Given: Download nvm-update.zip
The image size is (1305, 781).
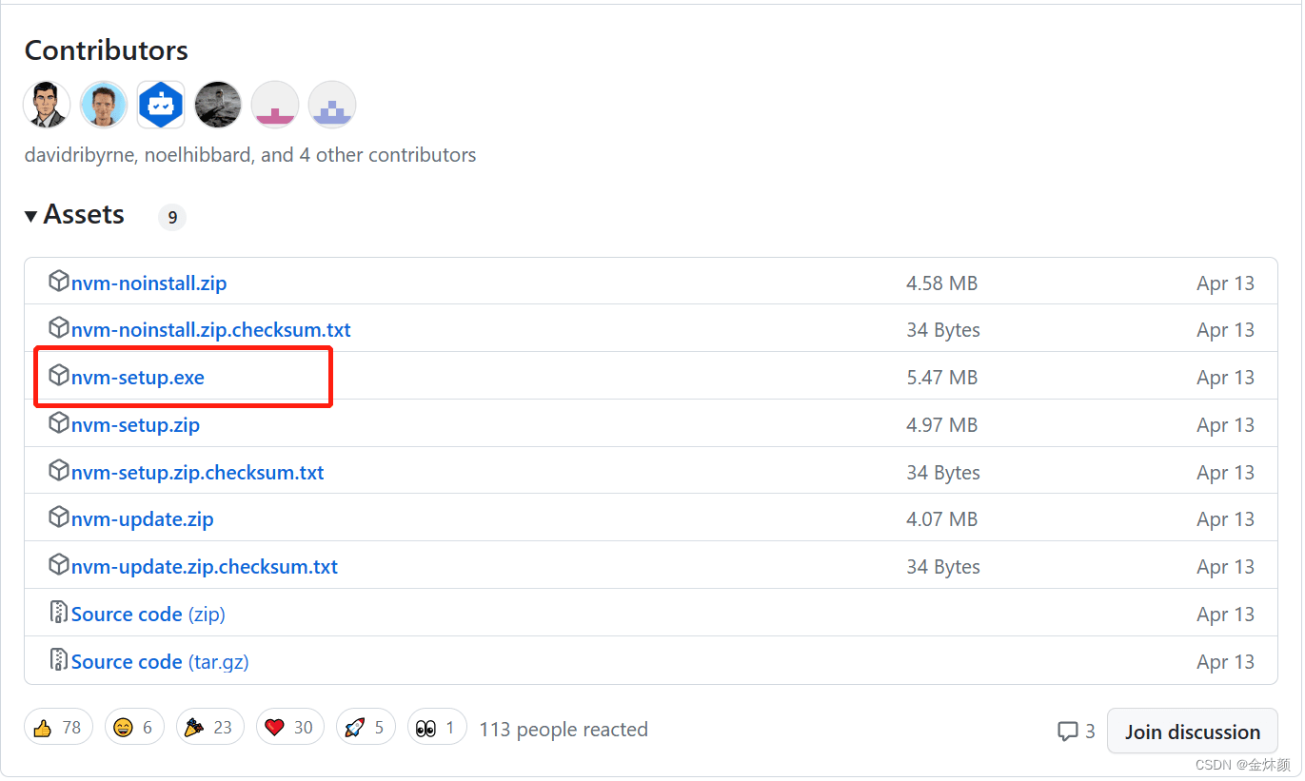Looking at the screenshot, I should point(143,519).
